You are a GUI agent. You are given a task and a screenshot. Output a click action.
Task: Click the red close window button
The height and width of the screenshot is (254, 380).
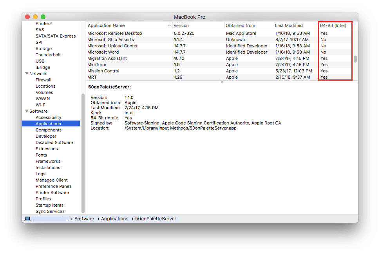(27, 17)
